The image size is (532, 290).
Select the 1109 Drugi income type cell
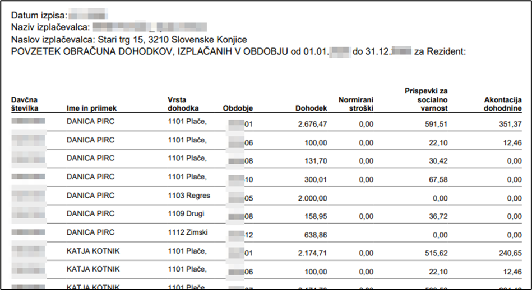[186, 213]
